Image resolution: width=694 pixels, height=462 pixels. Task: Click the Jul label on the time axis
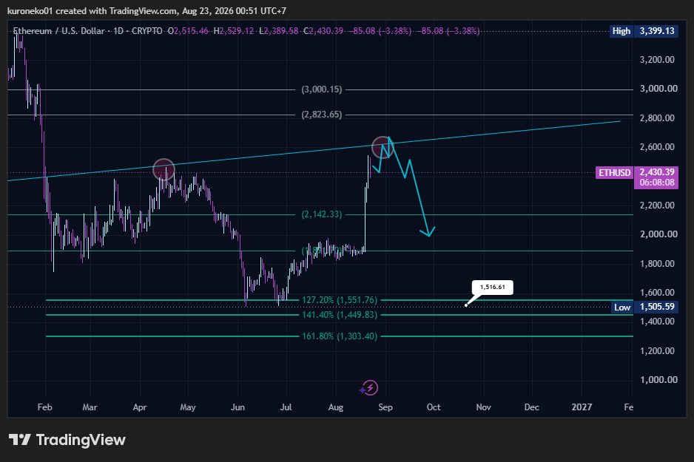coord(286,407)
